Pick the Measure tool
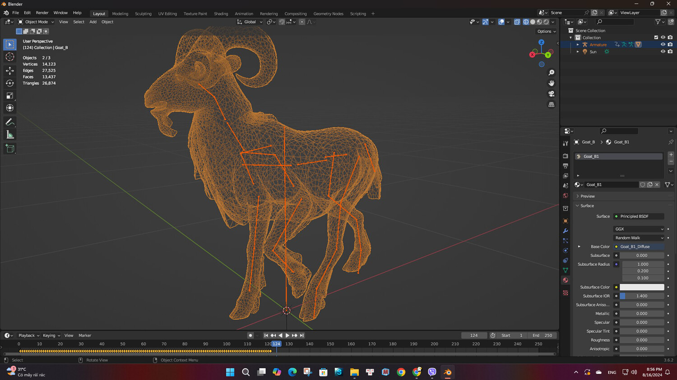This screenshot has width=677, height=380. coord(9,134)
